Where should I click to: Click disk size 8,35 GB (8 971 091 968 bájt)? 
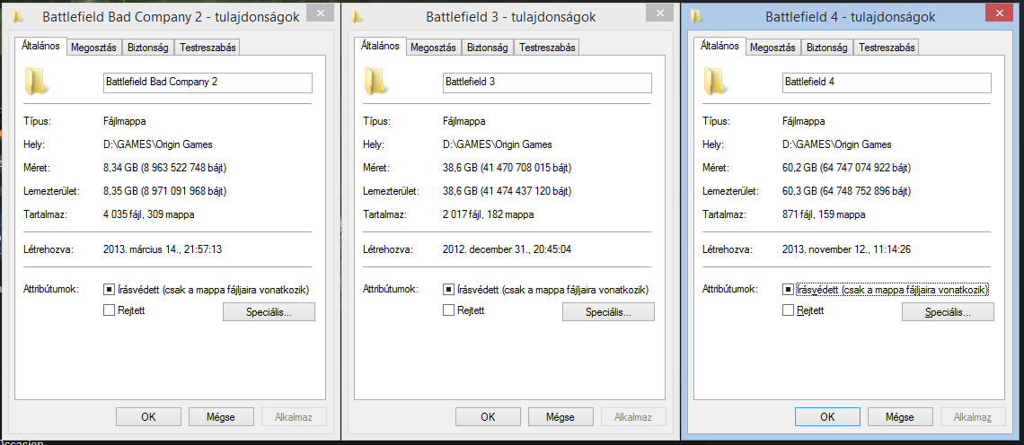(165, 191)
